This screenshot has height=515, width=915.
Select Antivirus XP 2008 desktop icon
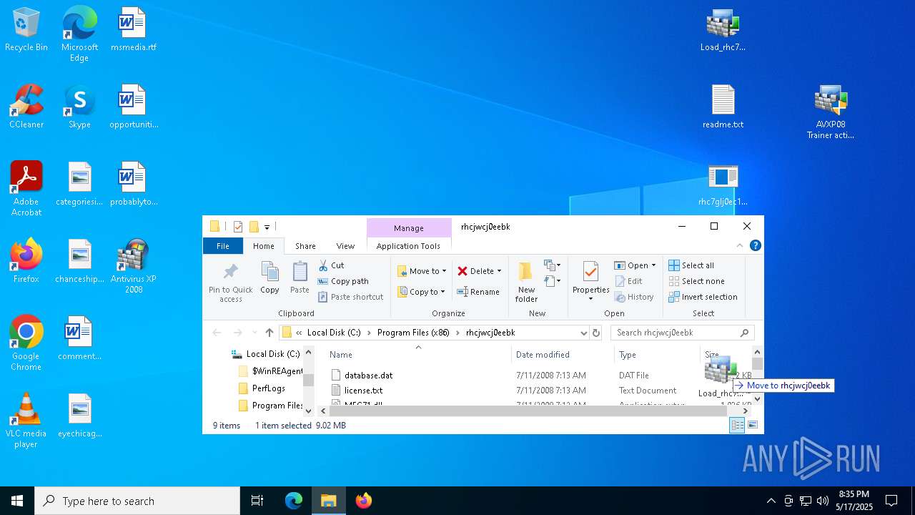(133, 267)
